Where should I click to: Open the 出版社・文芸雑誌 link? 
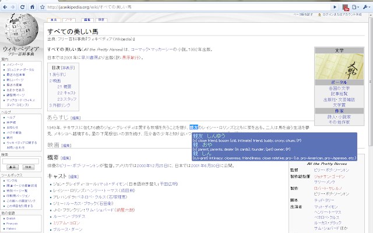click(339, 100)
